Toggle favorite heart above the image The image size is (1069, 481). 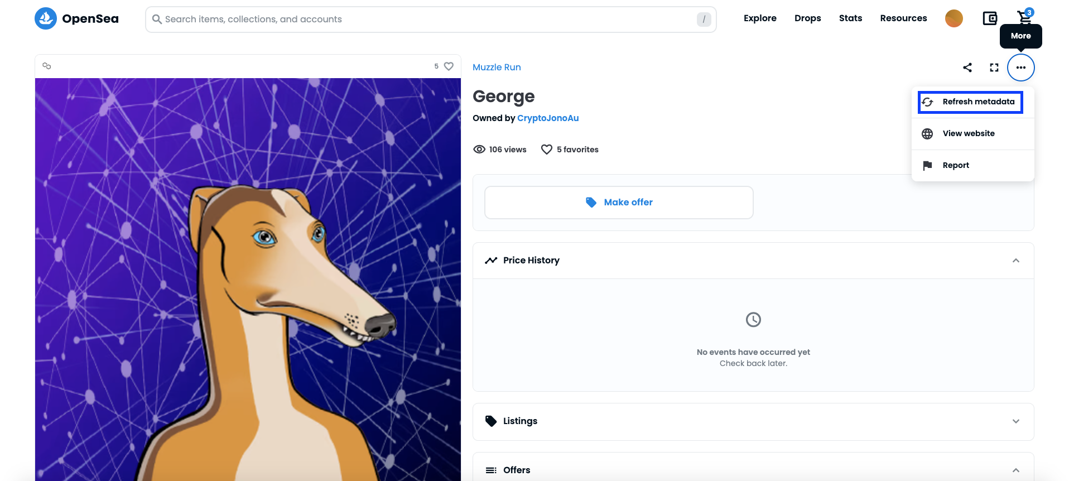(x=449, y=66)
